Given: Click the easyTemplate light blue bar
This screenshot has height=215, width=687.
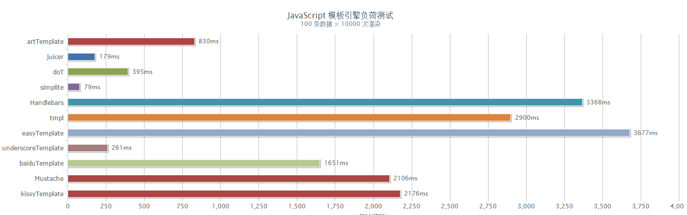Looking at the screenshot, I should [348, 133].
